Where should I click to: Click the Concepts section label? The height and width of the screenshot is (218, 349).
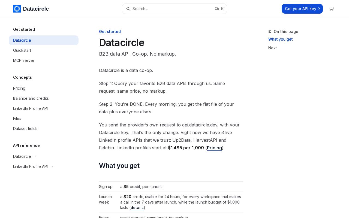[x=22, y=77]
